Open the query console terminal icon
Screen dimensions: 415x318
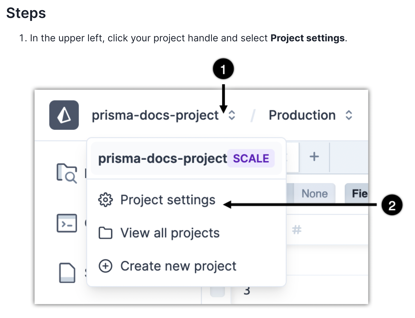tap(67, 223)
